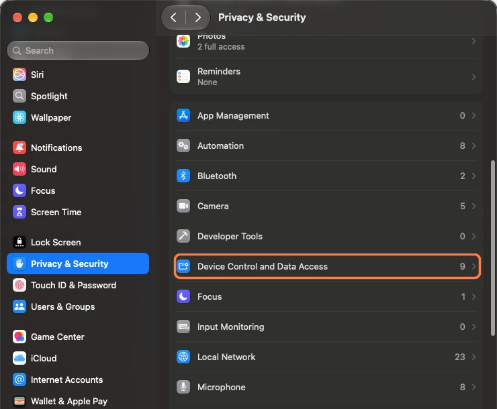Screen dimensions: 497x409
Task: Click the Wallet & Apple Pay icon
Action: pyautogui.click(x=19, y=401)
